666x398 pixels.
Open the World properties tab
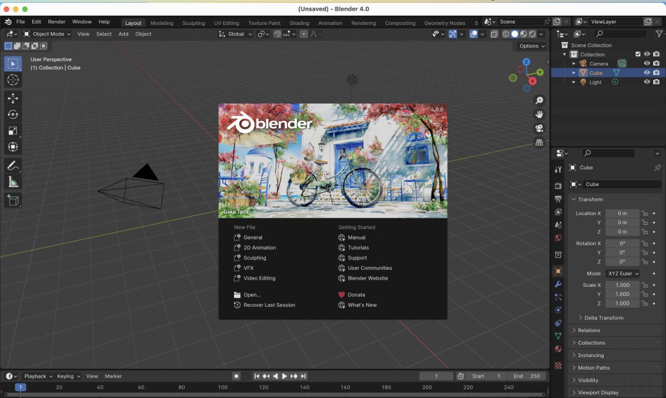[558, 238]
